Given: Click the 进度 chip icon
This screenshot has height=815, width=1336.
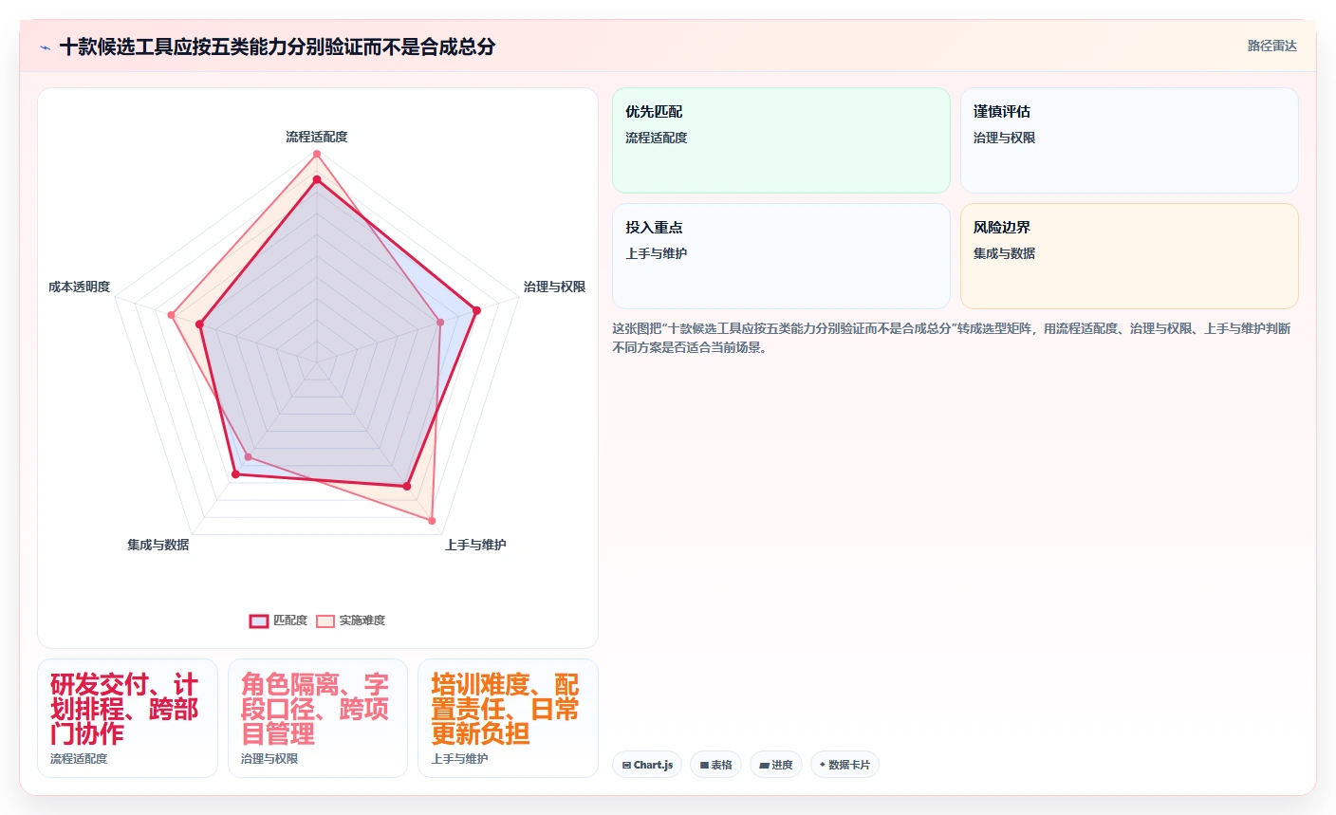Looking at the screenshot, I should click(764, 765).
